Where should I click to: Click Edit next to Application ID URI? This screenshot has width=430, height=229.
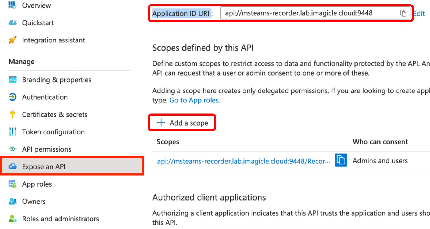tap(419, 13)
